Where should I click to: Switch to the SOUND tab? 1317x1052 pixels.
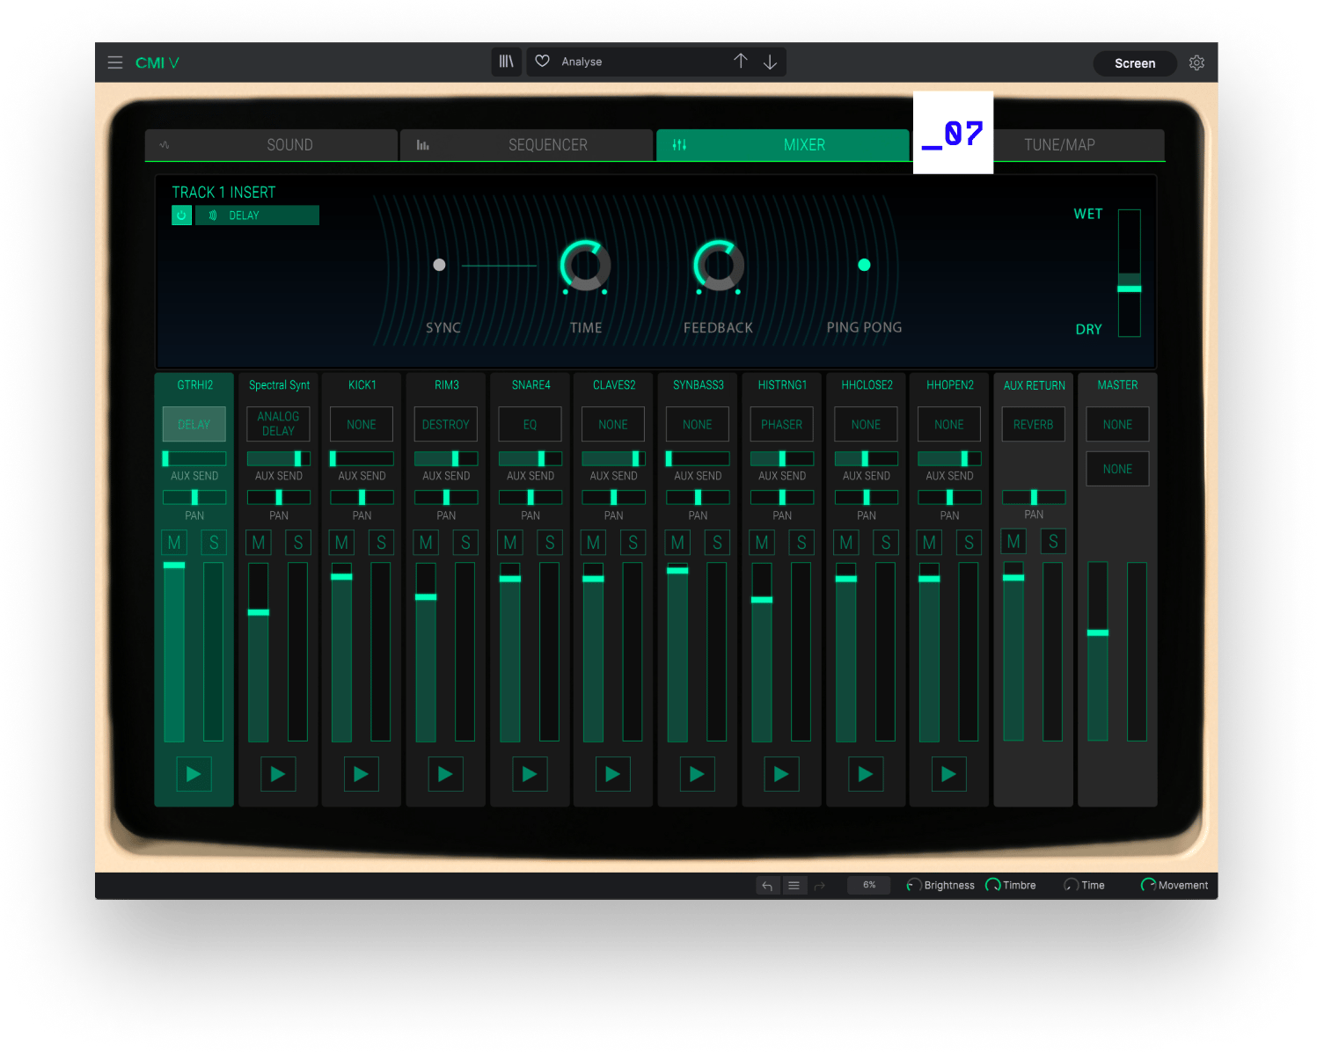[271, 145]
